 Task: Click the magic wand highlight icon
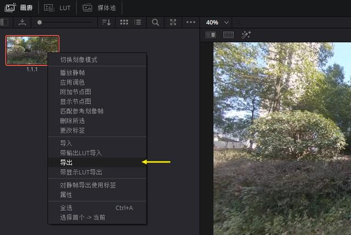(x=246, y=35)
